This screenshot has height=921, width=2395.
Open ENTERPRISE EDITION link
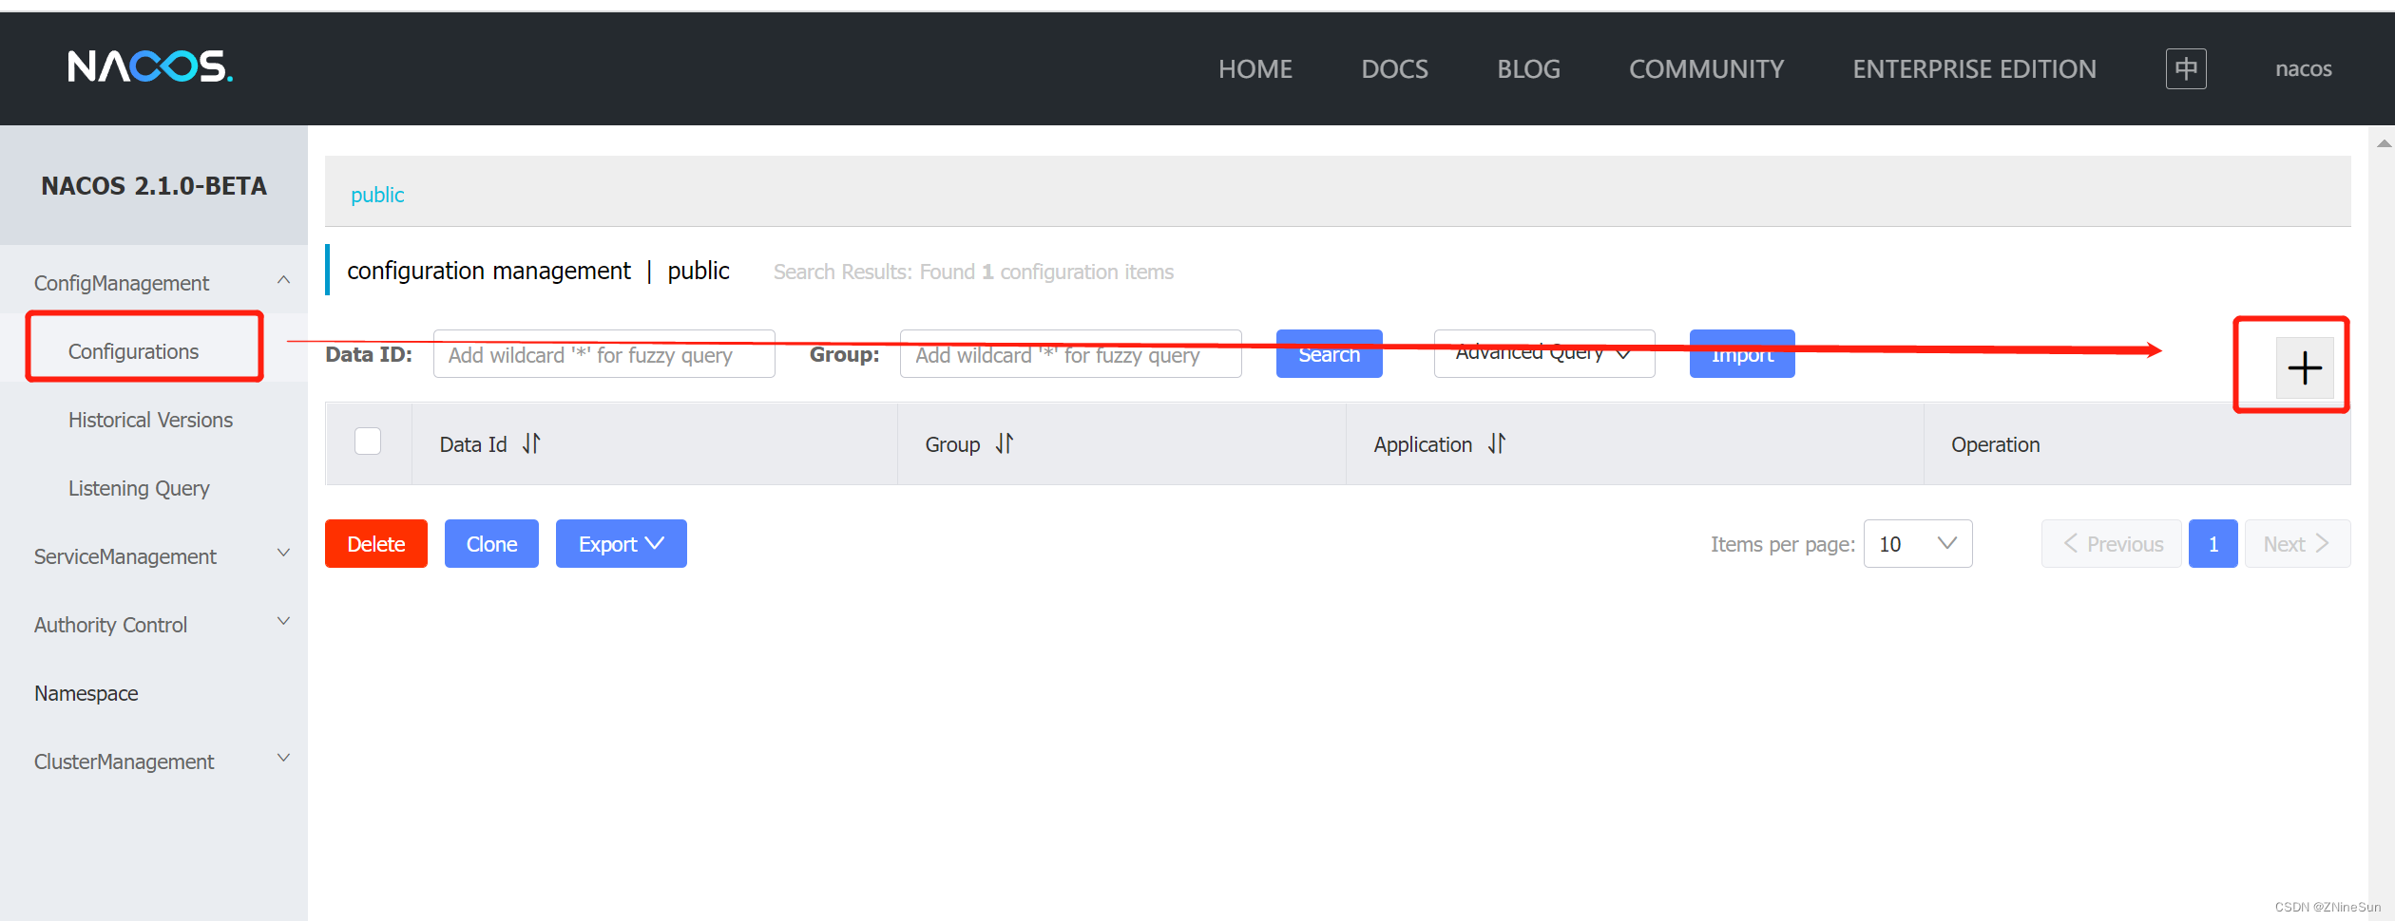[x=1974, y=68]
